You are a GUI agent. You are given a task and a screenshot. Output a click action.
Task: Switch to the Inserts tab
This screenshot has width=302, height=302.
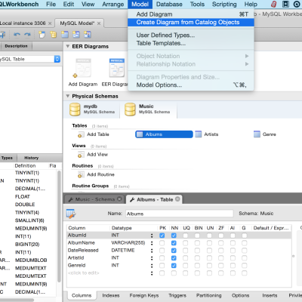pyautogui.click(x=270, y=295)
